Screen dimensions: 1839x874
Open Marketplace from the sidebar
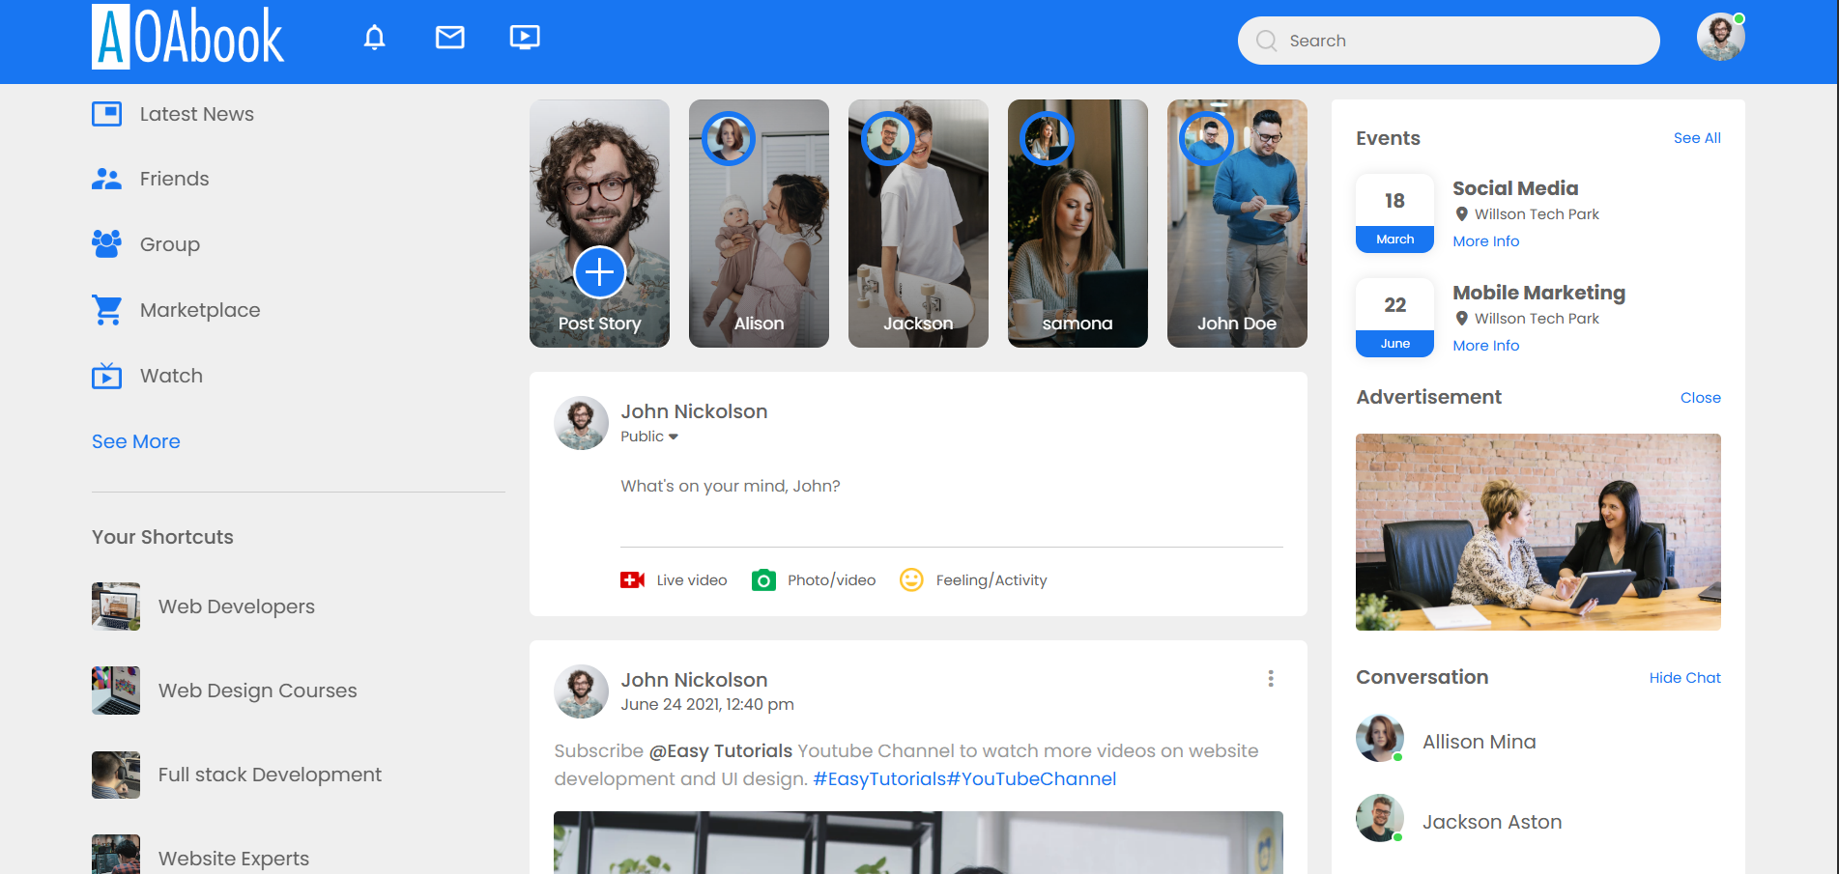[x=199, y=310]
